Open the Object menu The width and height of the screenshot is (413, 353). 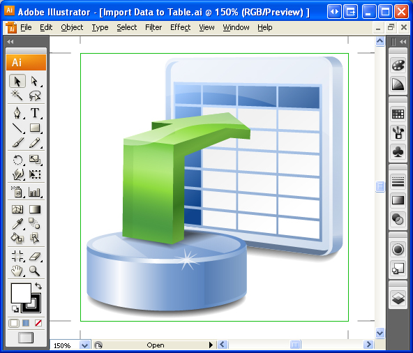72,27
